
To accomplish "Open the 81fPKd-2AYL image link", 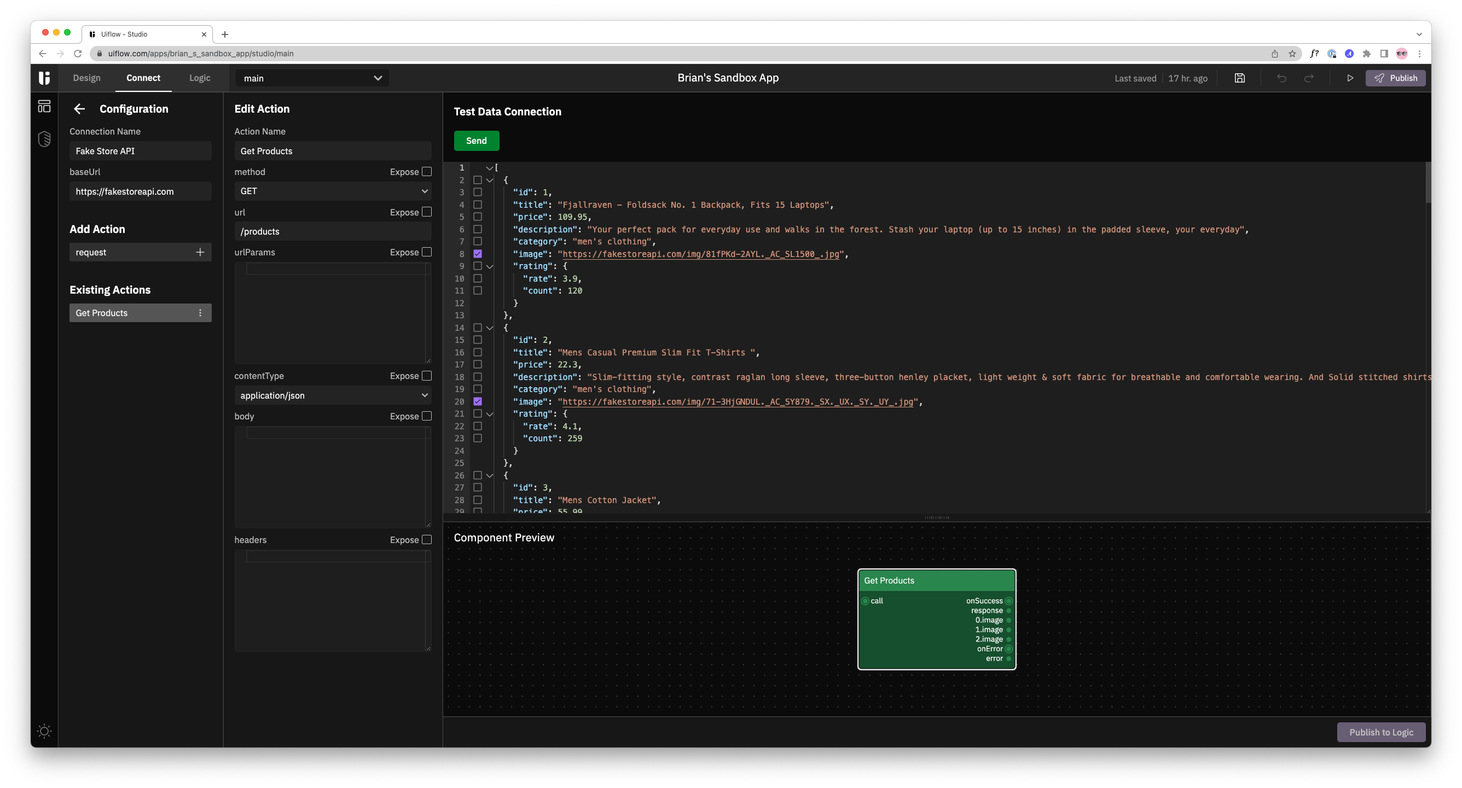I will (700, 254).
